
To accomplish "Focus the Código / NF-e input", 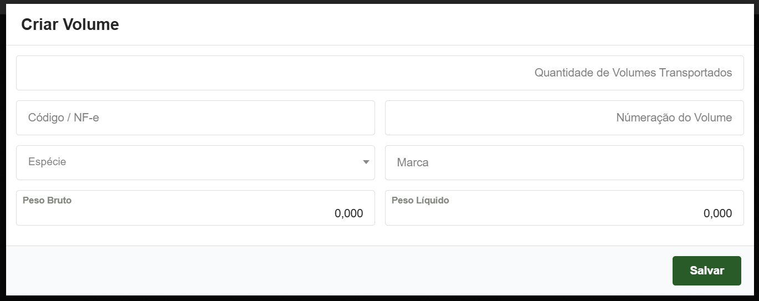I will (x=195, y=118).
